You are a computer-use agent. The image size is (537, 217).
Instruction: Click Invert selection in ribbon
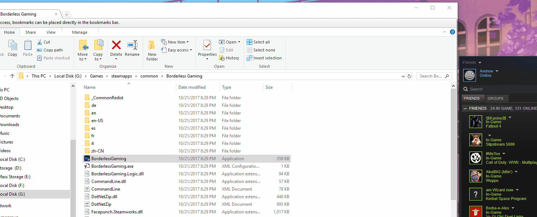(x=264, y=58)
